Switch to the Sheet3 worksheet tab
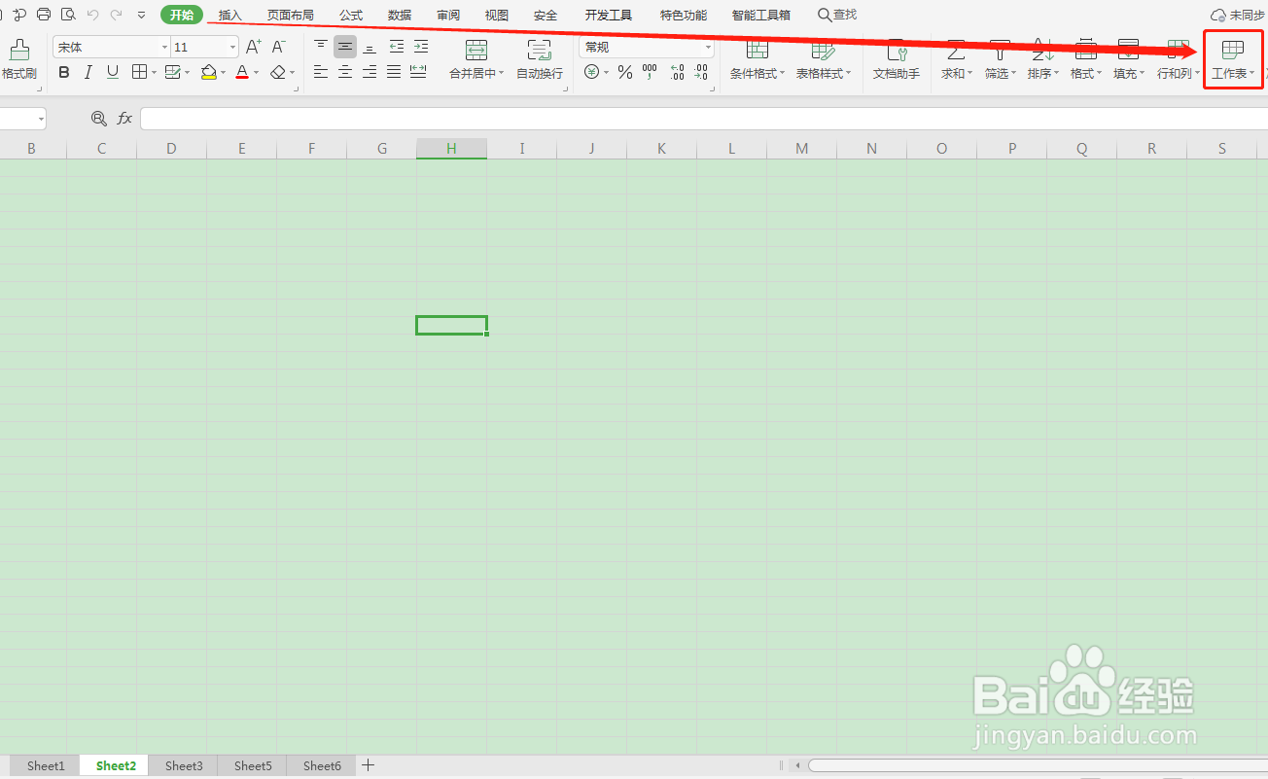The width and height of the screenshot is (1268, 779). click(x=184, y=765)
